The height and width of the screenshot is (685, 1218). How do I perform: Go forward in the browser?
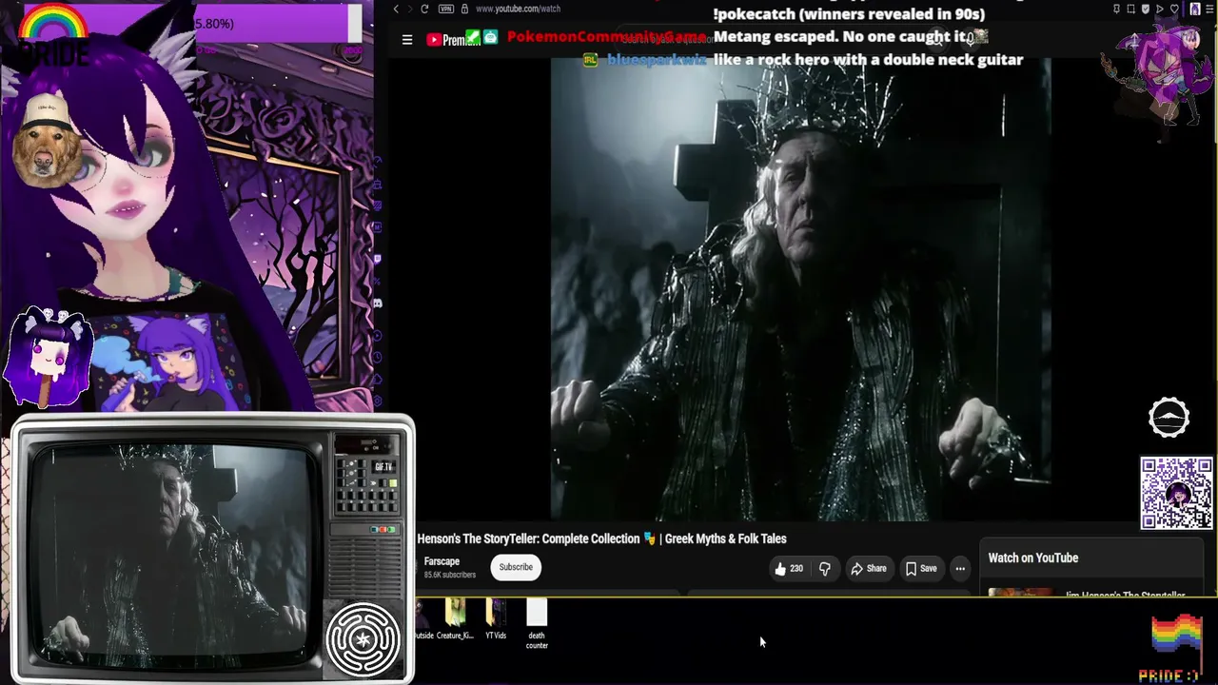[410, 10]
